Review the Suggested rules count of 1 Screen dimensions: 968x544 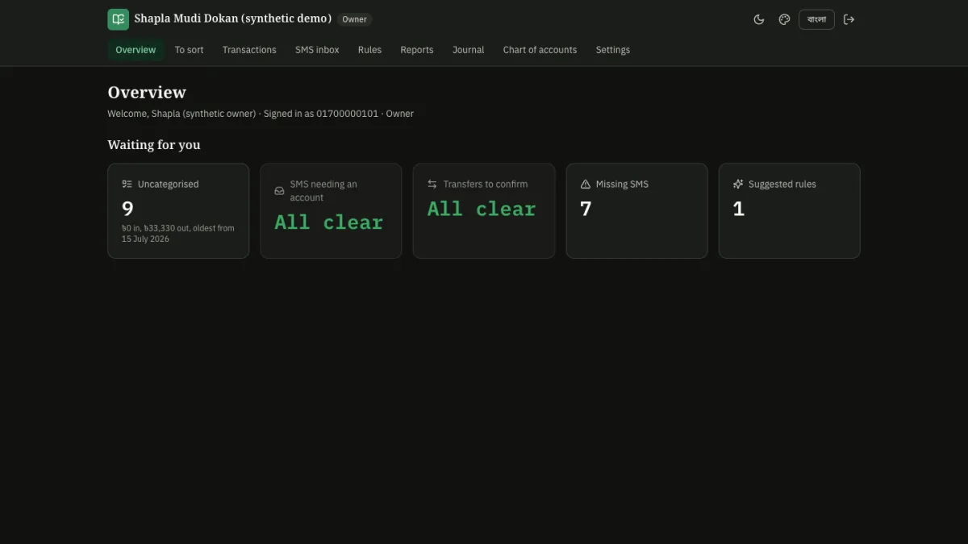coord(738,209)
